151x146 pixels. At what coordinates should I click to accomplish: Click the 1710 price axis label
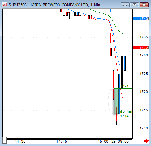pyautogui.click(x=144, y=128)
